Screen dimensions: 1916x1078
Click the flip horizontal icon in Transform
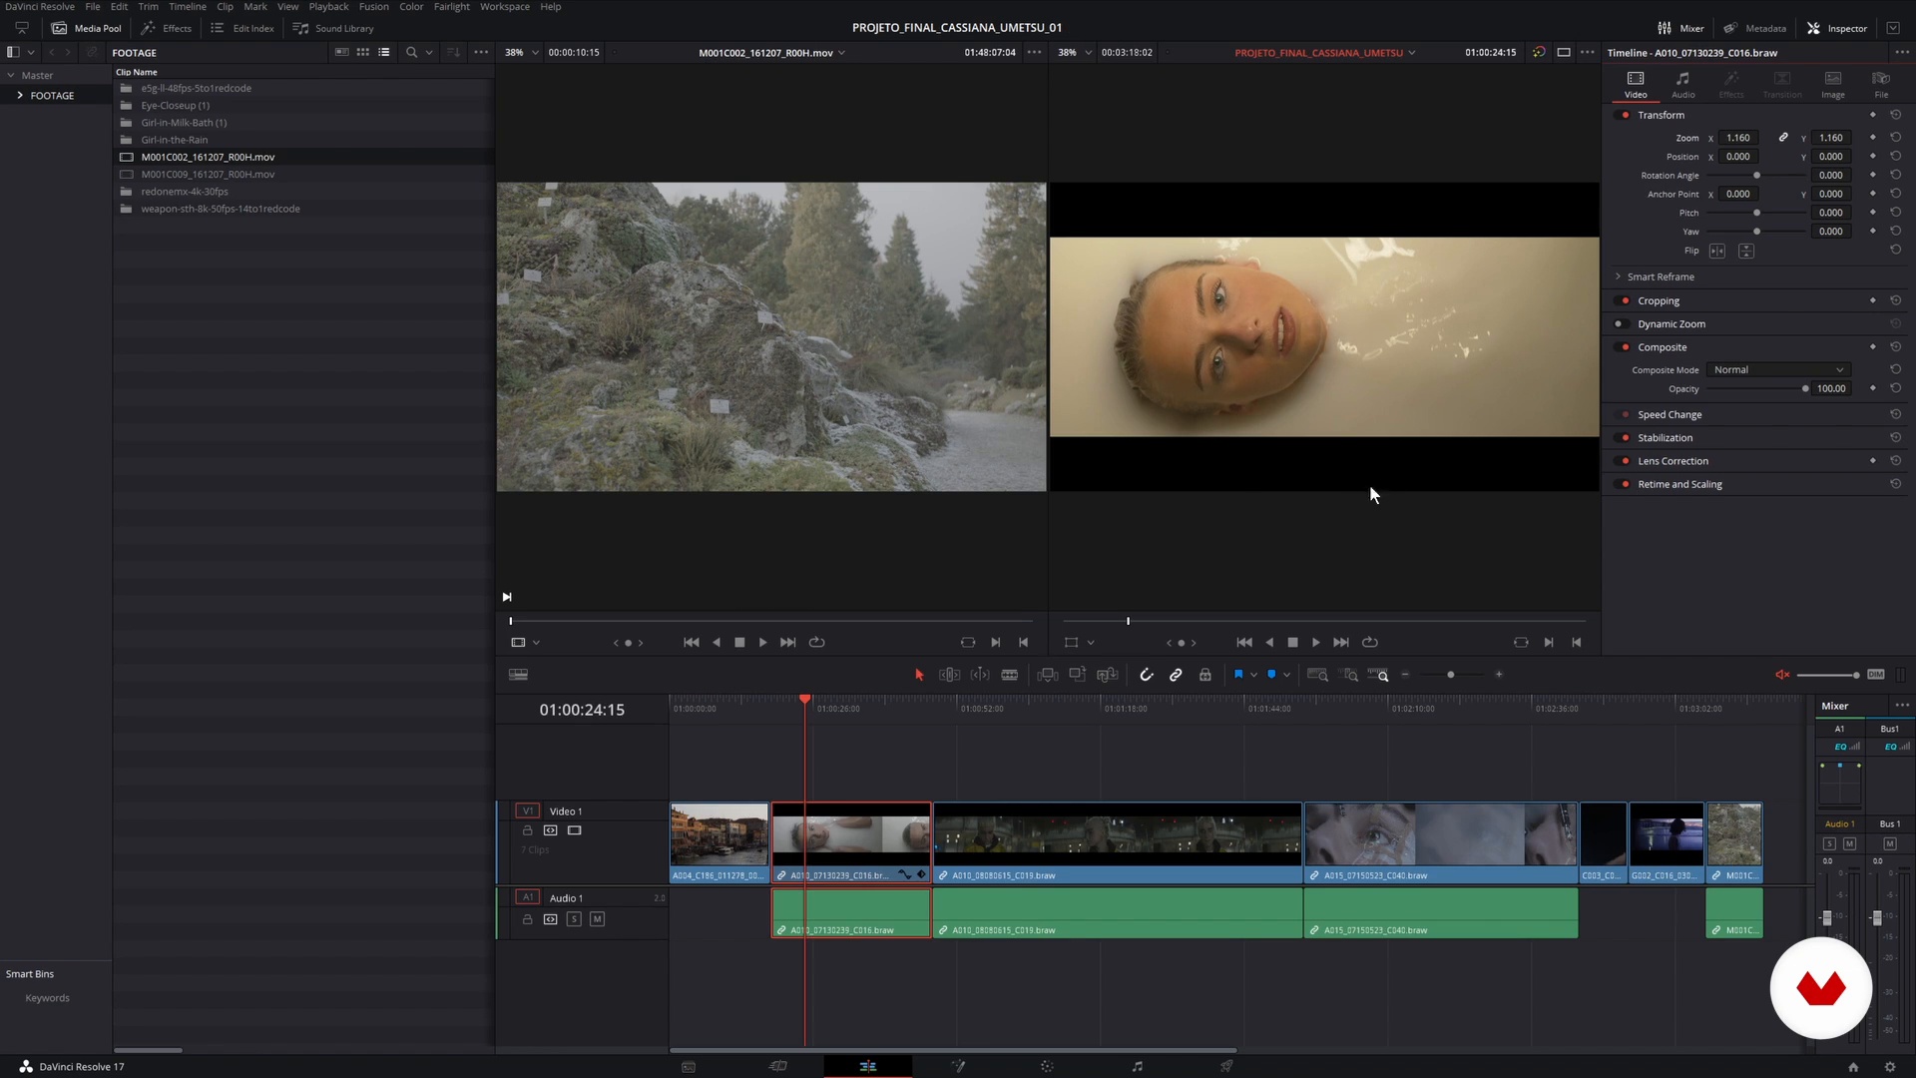[x=1717, y=251]
